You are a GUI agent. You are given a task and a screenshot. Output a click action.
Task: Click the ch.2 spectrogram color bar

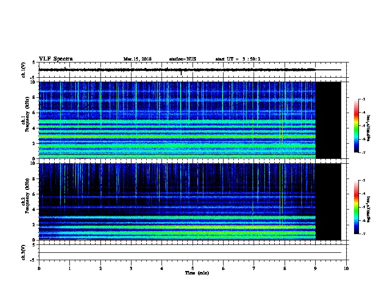[x=356, y=207]
